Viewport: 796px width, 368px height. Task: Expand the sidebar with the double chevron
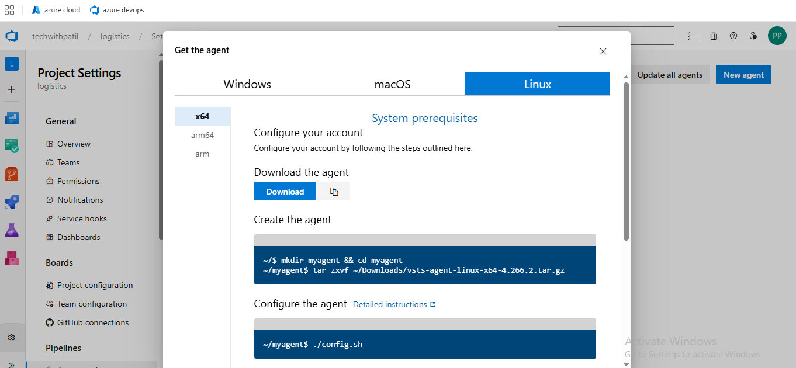click(12, 363)
